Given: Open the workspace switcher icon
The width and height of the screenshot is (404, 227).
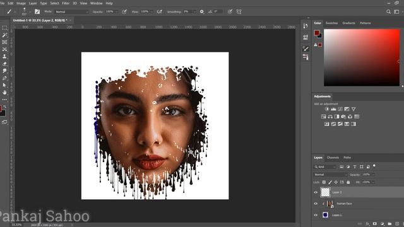Looking at the screenshot, I should pos(396,11).
